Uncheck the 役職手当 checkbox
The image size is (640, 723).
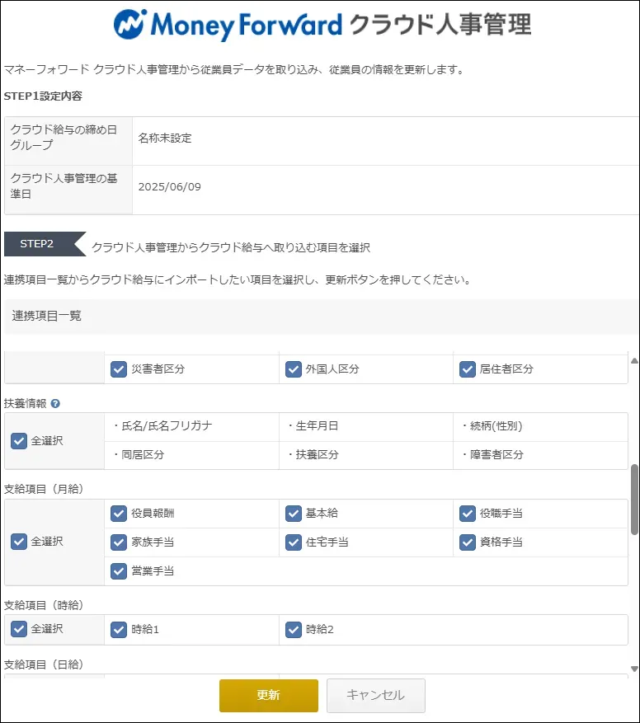click(468, 514)
